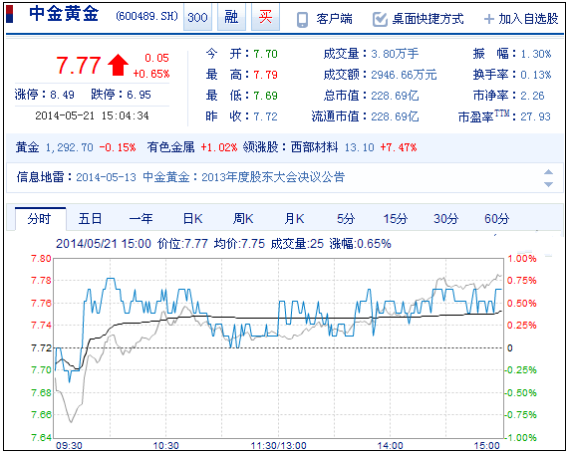Click the 流通市值 value 228.69亿

pos(395,116)
